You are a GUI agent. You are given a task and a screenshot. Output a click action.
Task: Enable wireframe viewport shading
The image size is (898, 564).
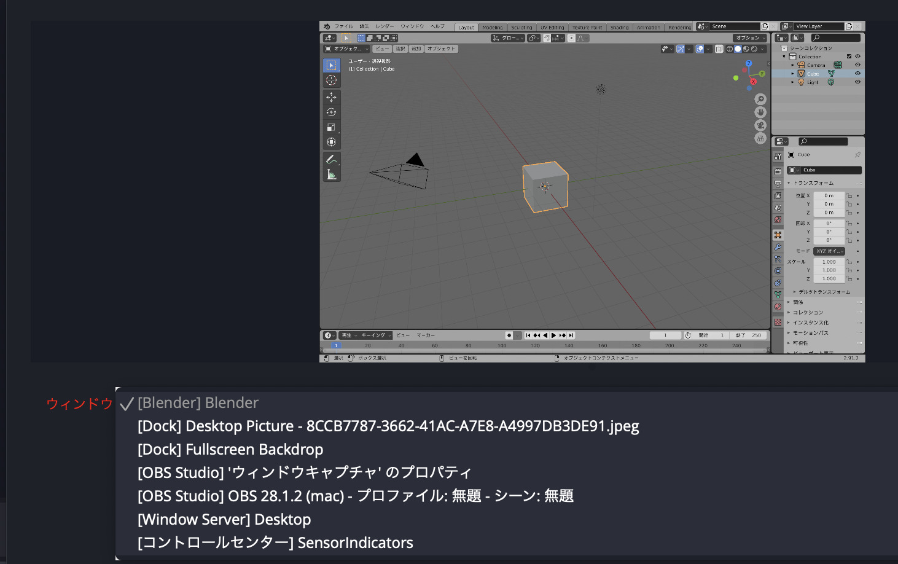[x=730, y=49]
